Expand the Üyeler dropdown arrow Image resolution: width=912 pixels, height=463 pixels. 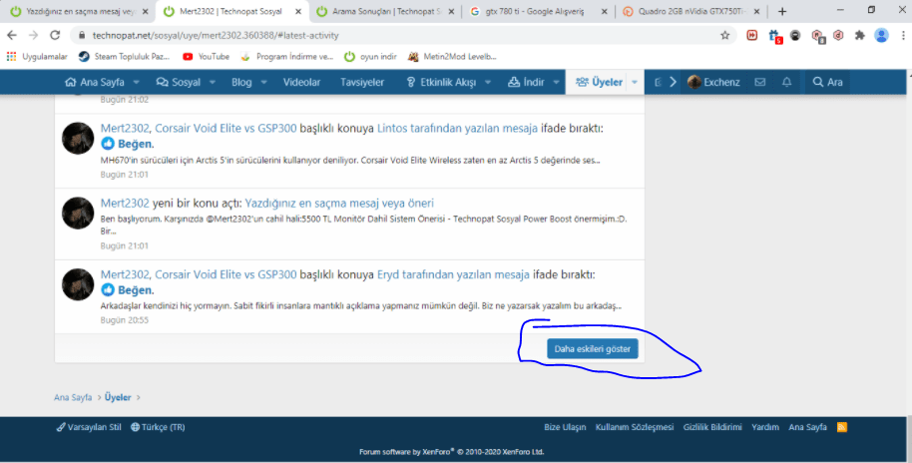[x=635, y=82]
